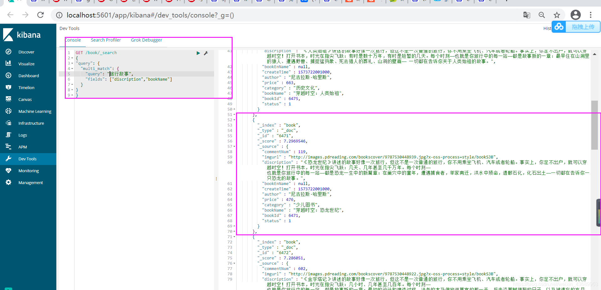Switch to the Console tab
The image size is (601, 290).
click(x=73, y=40)
